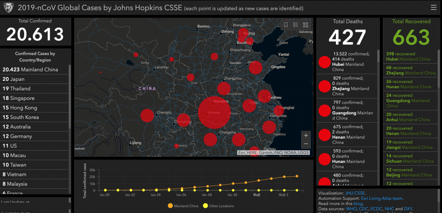Open the map bookmarks tool

point(286,25)
